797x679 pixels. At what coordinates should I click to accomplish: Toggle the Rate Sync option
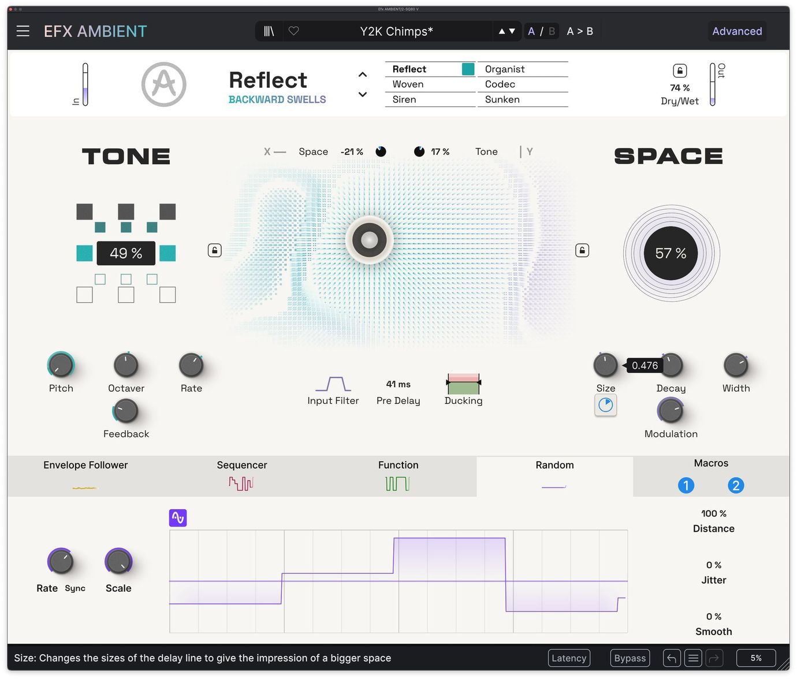(x=75, y=588)
